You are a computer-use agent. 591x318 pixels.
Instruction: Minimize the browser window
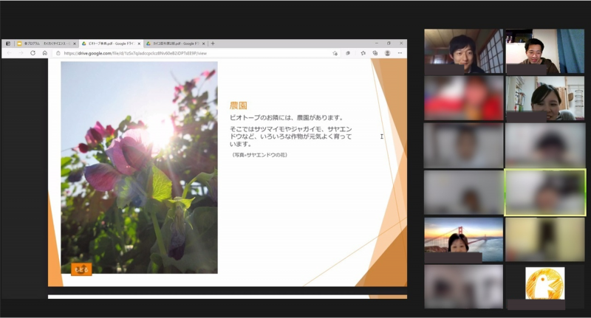[x=376, y=44]
